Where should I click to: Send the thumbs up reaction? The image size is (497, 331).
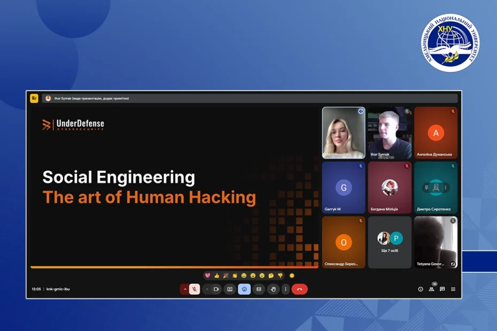[216, 276]
